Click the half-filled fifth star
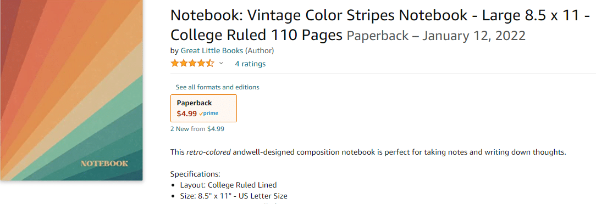The width and height of the screenshot is (596, 204). [x=210, y=63]
